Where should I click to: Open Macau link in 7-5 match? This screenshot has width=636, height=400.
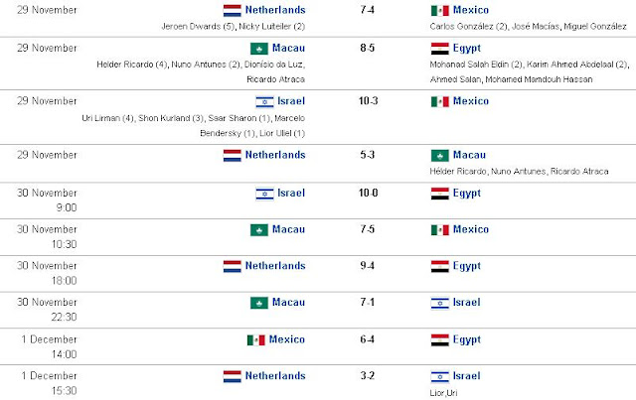click(x=288, y=229)
